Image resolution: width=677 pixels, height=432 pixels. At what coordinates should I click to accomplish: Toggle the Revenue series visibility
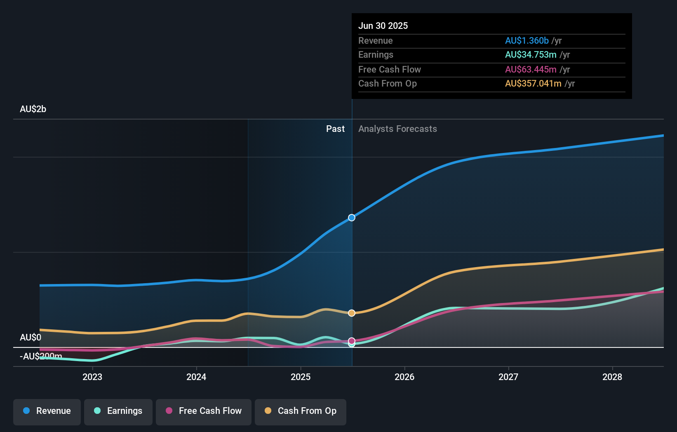pyautogui.click(x=47, y=411)
